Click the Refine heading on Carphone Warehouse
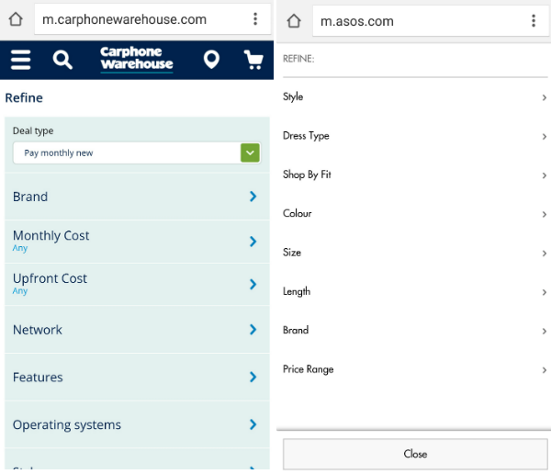This screenshot has width=551, height=474. coord(24,97)
